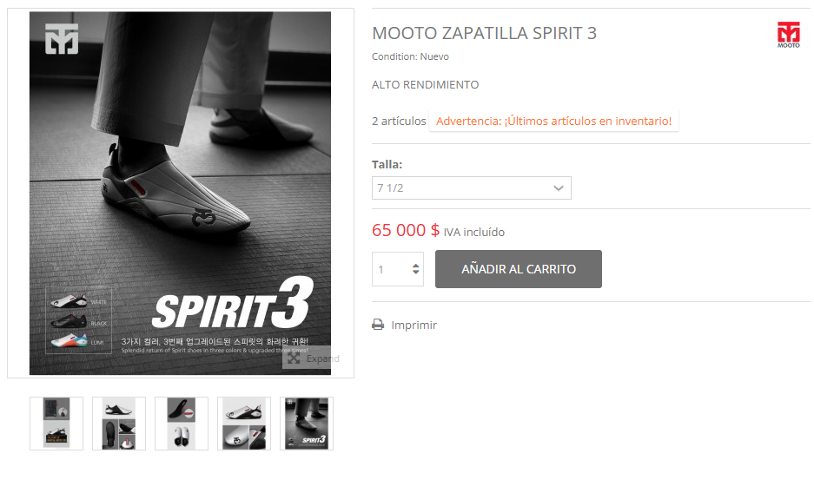Screen dimensions: 814x480
Task: Click the Imprimir link
Action: (414, 325)
